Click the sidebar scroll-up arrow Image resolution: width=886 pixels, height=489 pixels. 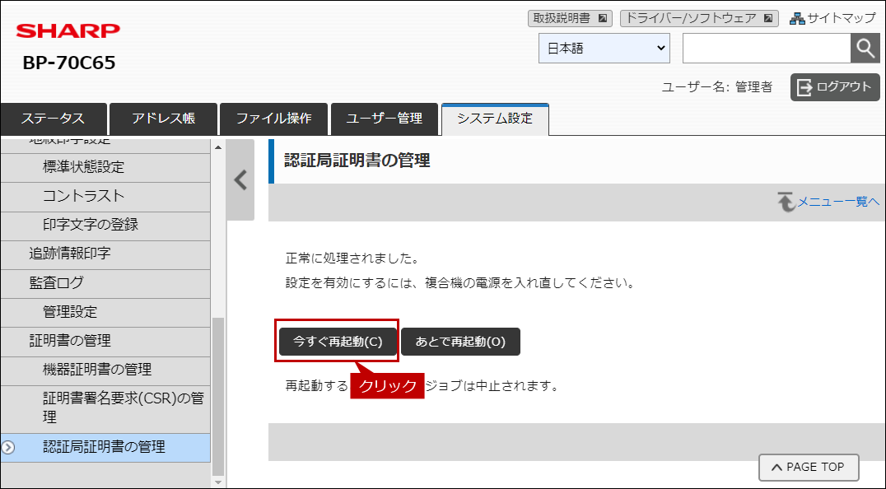218,147
